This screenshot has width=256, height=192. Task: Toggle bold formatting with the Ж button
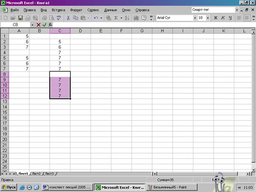pos(215,18)
